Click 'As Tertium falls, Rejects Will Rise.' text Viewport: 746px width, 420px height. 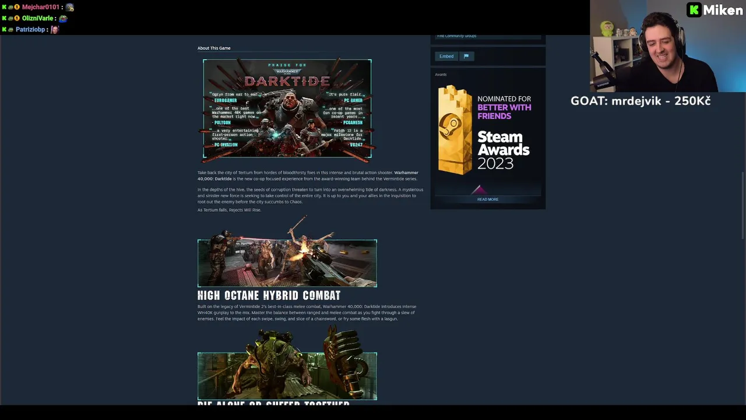(229, 210)
